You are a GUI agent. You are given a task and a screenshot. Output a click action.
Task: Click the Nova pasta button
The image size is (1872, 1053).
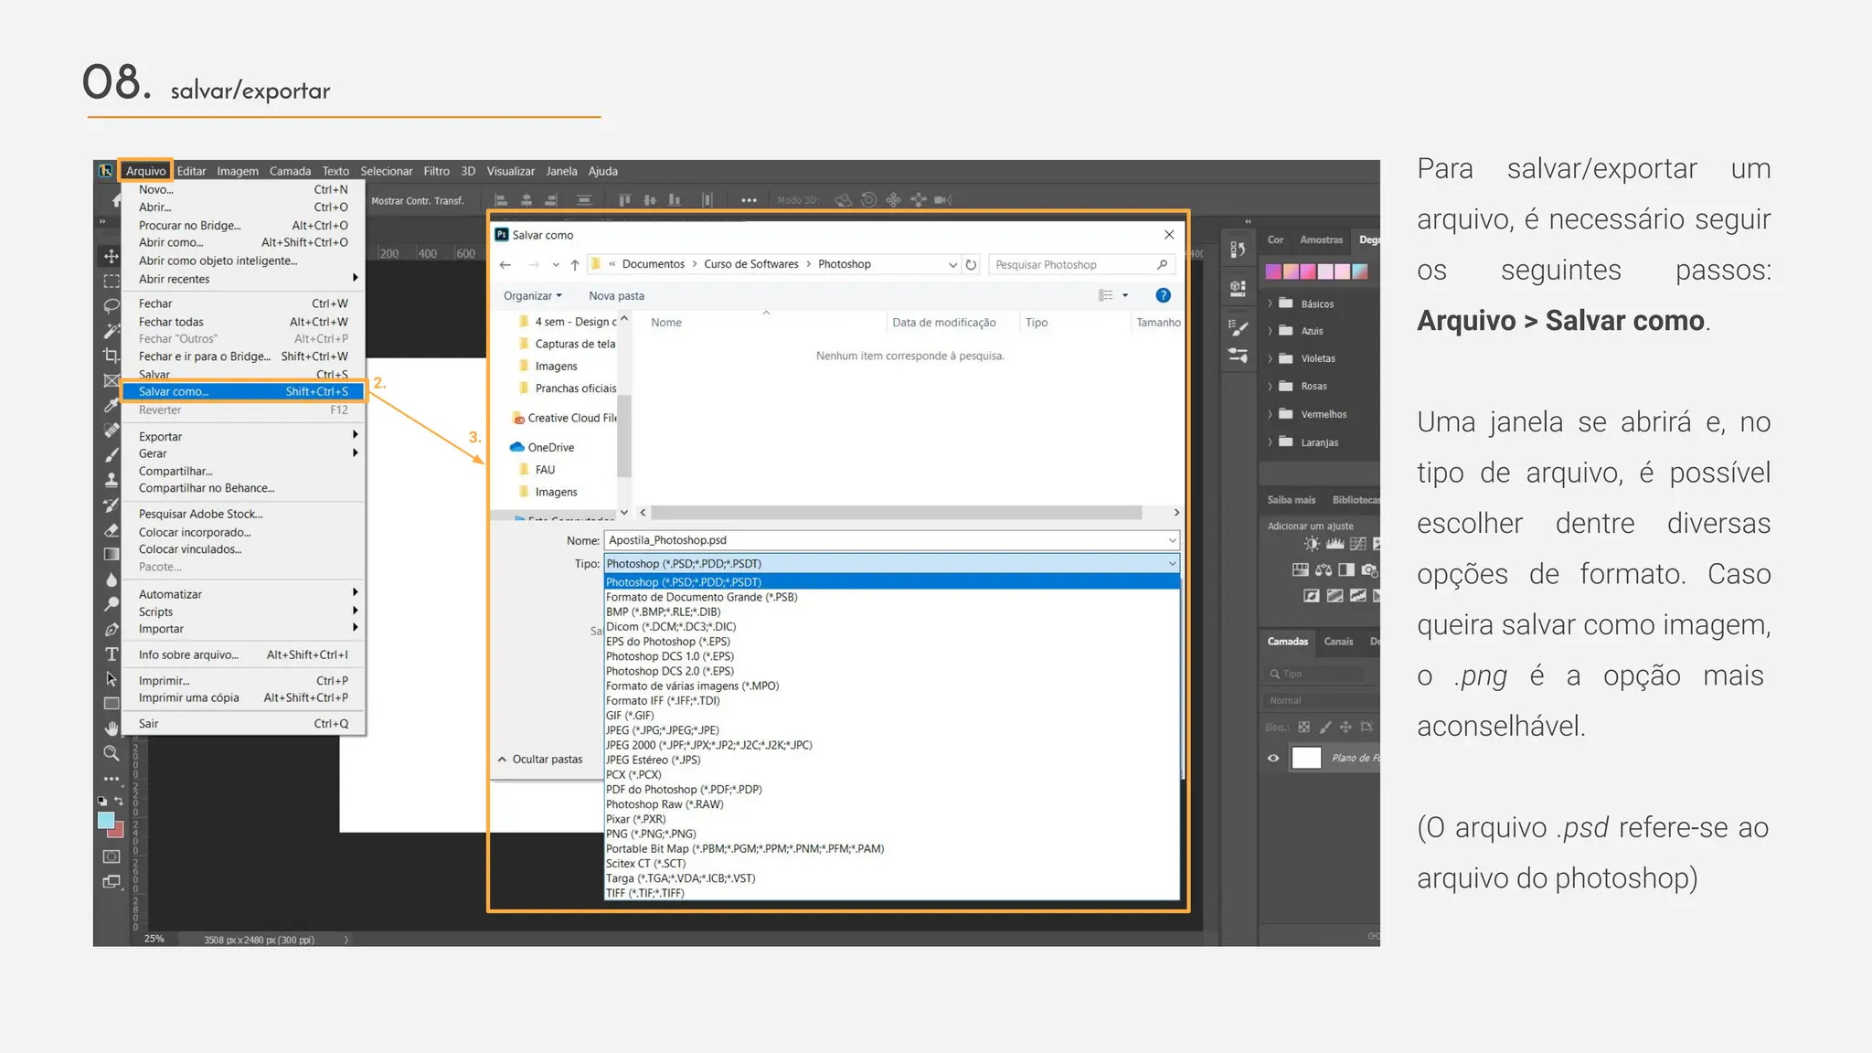[x=616, y=296]
